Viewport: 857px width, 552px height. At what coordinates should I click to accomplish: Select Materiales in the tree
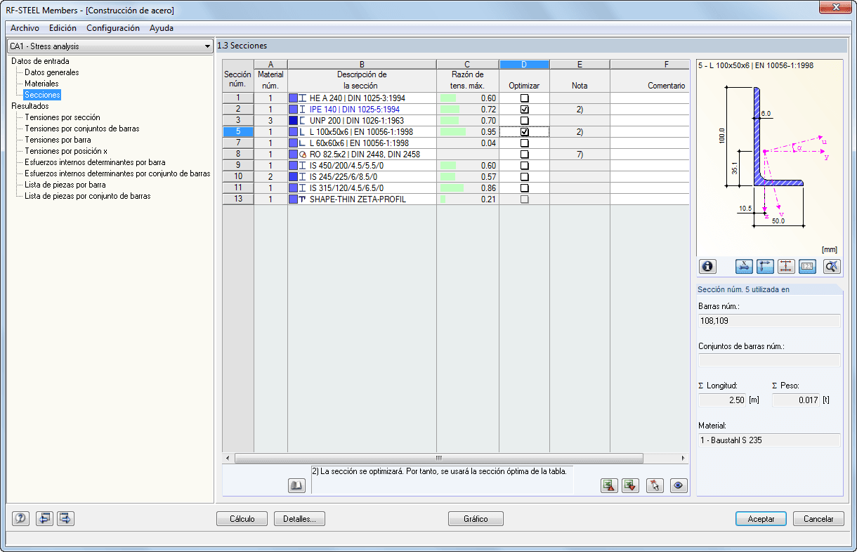41,84
